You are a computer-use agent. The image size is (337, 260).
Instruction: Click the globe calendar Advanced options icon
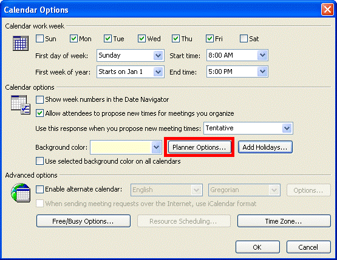[x=21, y=193]
